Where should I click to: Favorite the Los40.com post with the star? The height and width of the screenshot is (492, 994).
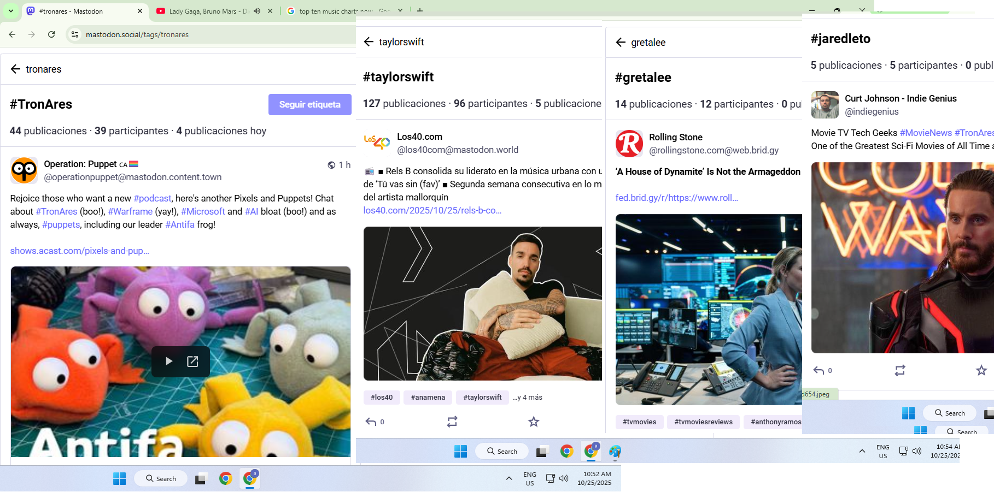(534, 422)
